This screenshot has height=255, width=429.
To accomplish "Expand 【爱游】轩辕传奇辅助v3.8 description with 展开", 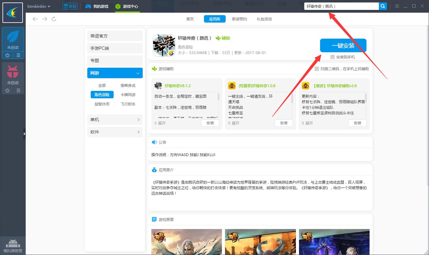I will click(x=307, y=123).
